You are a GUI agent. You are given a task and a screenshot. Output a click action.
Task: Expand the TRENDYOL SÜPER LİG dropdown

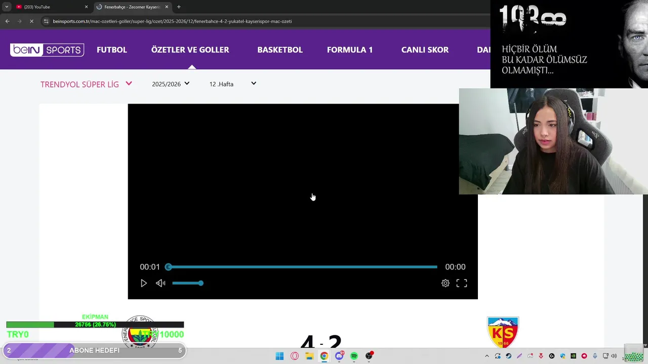86,84
